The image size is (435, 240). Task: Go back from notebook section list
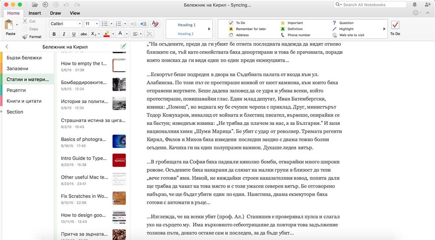pos(7,47)
